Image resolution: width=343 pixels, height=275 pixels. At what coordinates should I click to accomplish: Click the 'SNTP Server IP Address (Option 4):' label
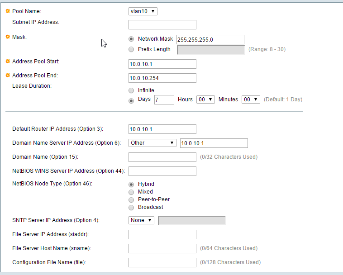56,220
